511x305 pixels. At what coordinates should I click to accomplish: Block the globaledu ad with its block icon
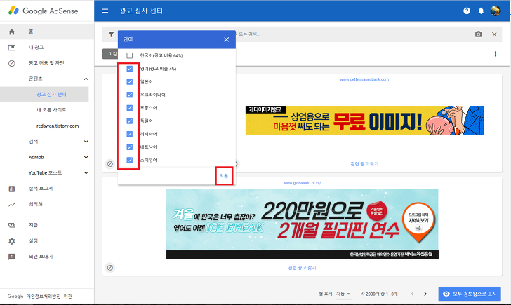point(110,268)
